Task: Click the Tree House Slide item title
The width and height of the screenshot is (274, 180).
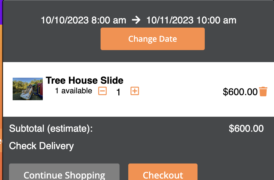Action: 84,80
